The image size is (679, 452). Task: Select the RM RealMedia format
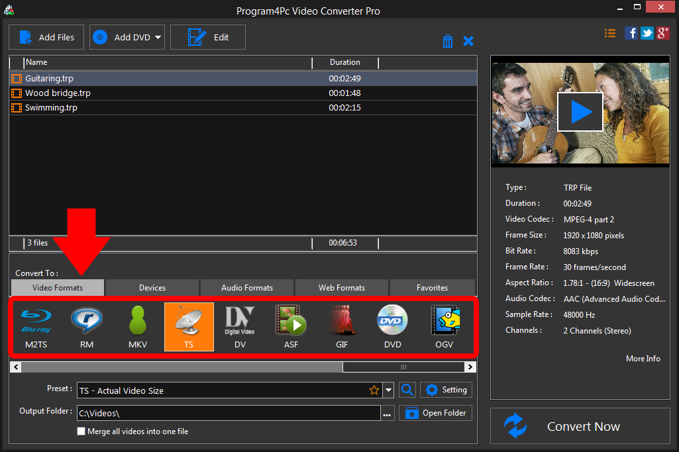pos(87,326)
